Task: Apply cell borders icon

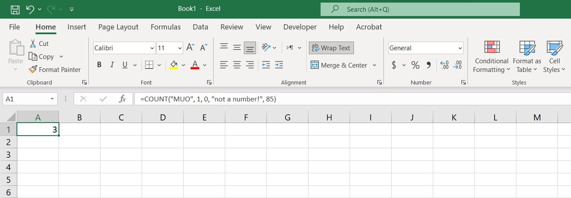Action: (149, 65)
